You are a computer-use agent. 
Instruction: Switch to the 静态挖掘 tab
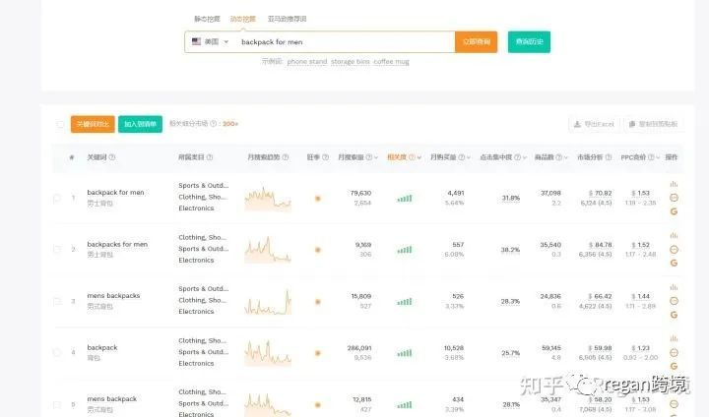pyautogui.click(x=207, y=19)
